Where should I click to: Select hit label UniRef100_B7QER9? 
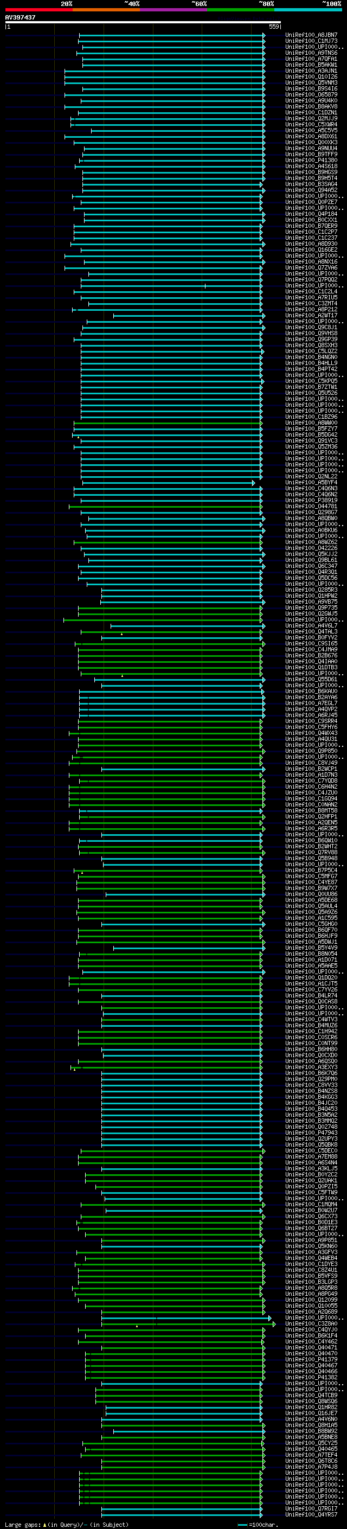(311, 226)
